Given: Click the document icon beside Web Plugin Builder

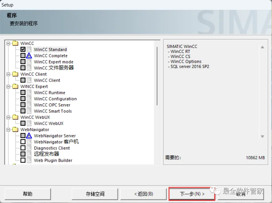Looking at the screenshot, I should click(29, 160).
